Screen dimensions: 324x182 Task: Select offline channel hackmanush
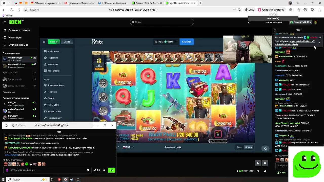coord(19,79)
